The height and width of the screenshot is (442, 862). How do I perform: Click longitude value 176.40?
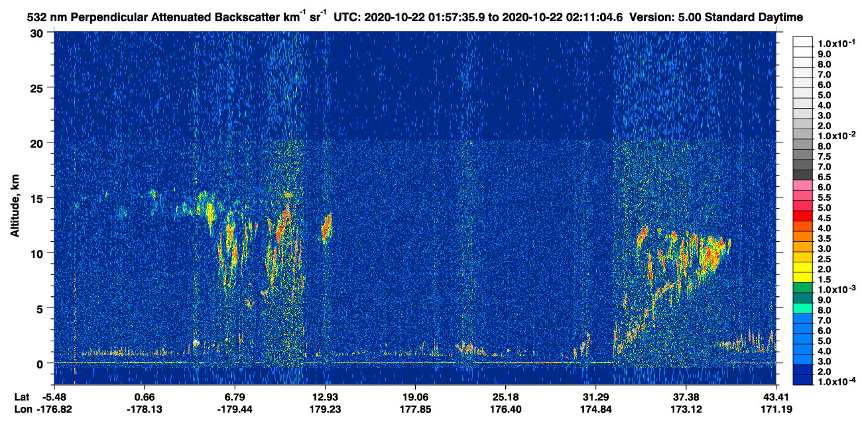point(505,409)
